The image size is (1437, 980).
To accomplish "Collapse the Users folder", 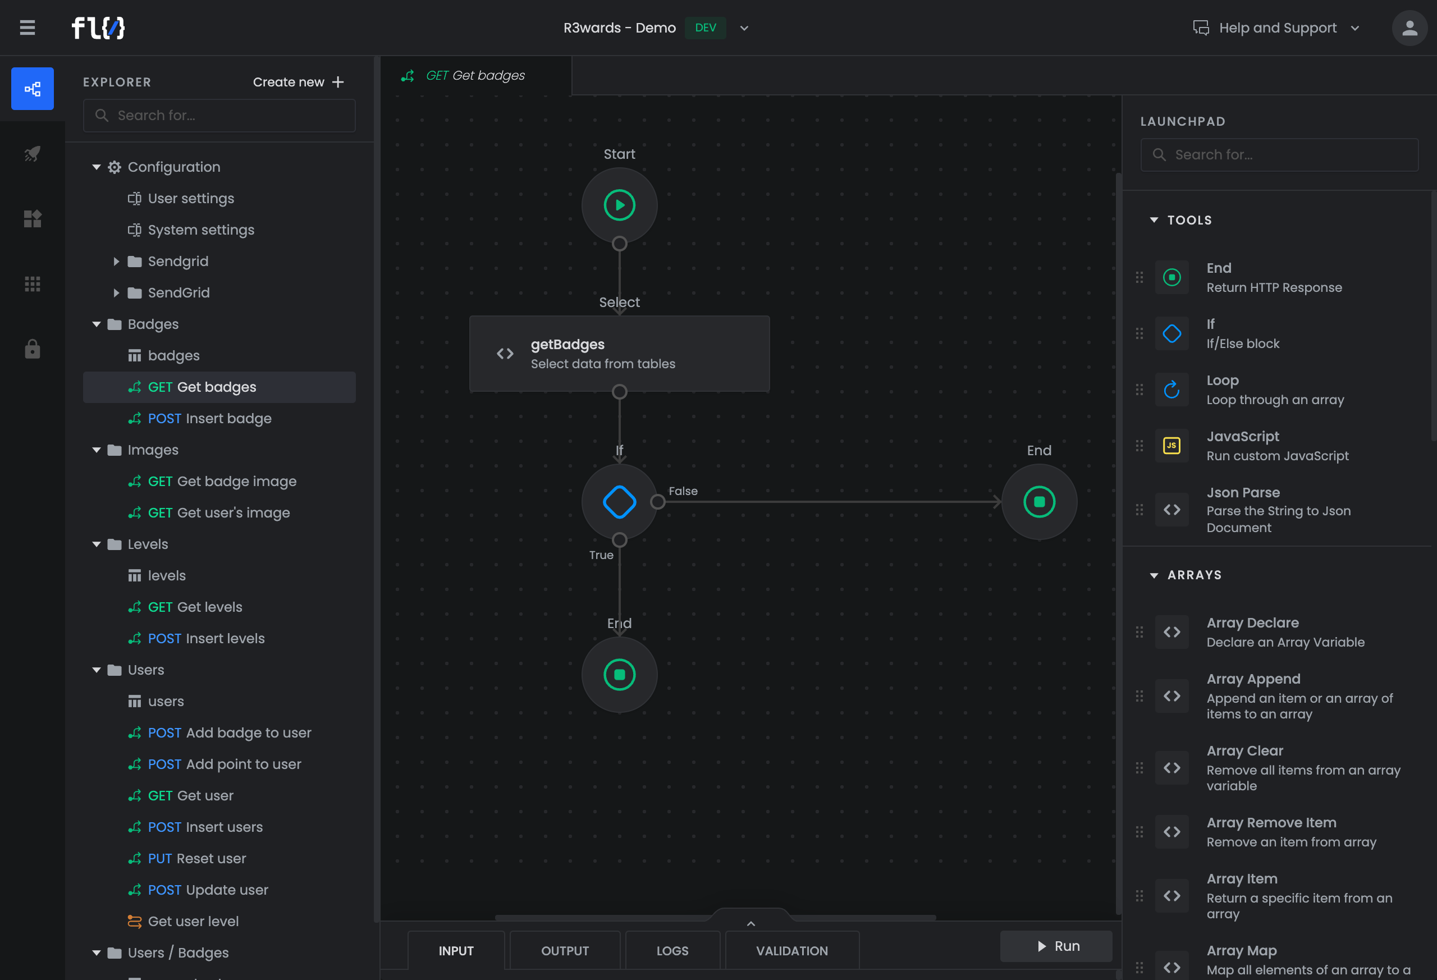I will (97, 670).
